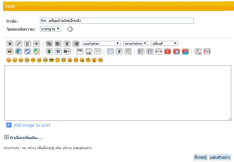Apply teletype Tt formatting
Image resolution: width=234 pixels, height=162 pixels.
tap(97, 52)
